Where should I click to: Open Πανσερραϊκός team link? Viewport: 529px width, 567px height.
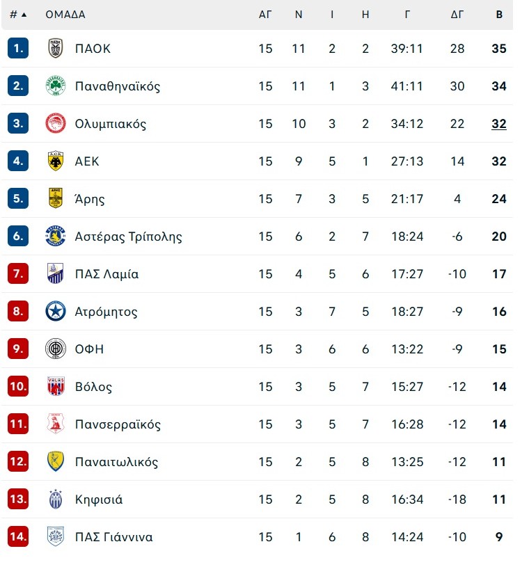(x=118, y=424)
